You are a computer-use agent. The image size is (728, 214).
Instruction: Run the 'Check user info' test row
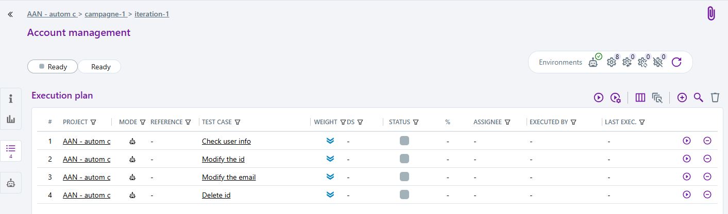pos(686,141)
